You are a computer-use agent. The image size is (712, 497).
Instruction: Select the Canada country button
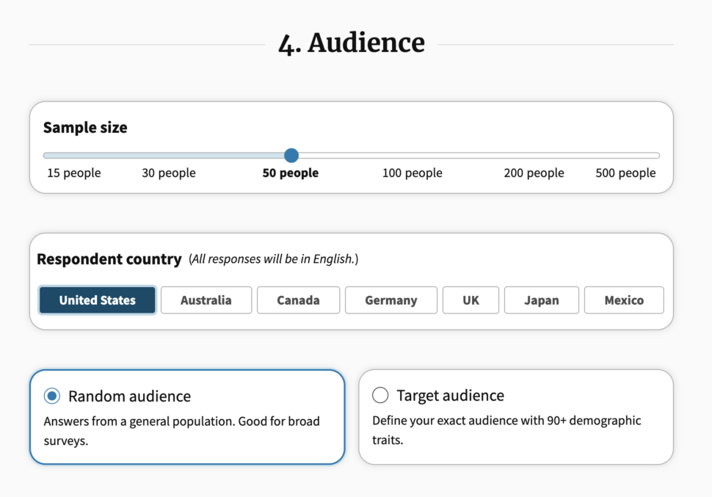pos(298,300)
